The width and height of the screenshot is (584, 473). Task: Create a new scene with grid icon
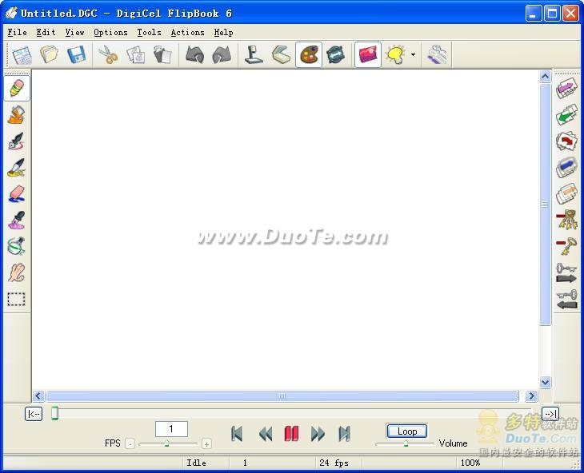[22, 55]
